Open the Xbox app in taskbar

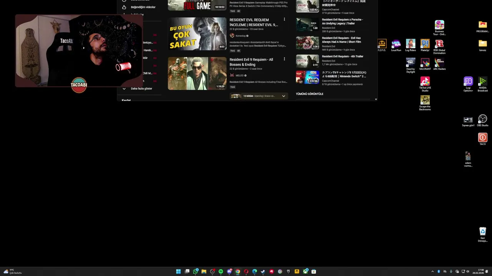tap(305, 271)
